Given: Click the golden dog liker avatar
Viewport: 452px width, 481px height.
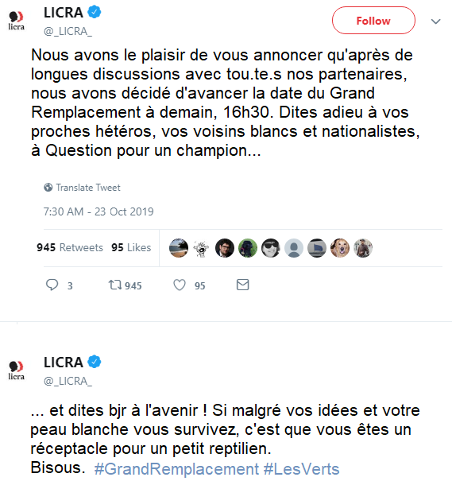Looking at the screenshot, I should click(340, 248).
